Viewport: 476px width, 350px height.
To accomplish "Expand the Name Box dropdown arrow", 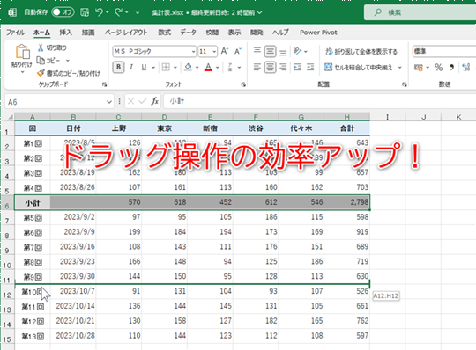I will (109, 102).
